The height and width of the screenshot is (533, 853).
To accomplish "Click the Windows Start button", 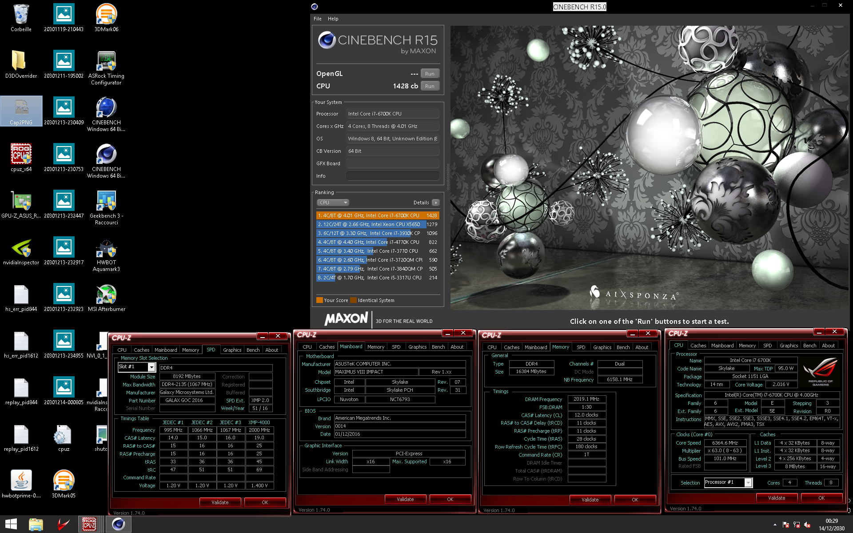I will pyautogui.click(x=11, y=524).
